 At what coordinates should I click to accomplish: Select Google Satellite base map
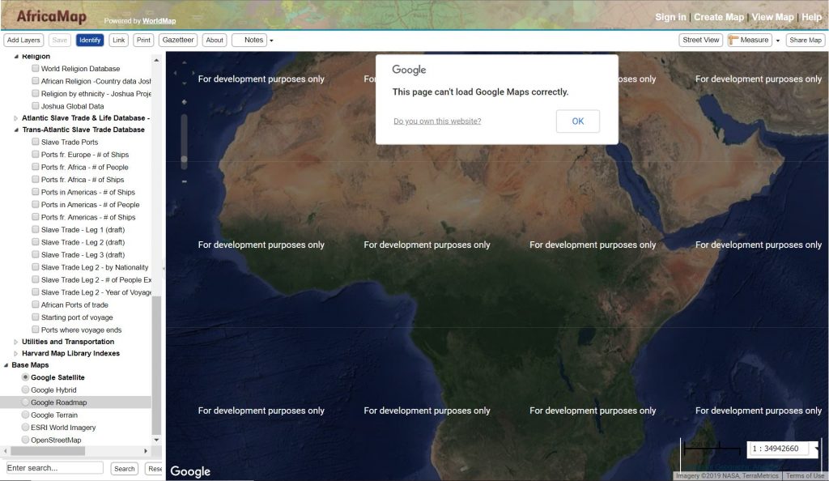point(25,377)
